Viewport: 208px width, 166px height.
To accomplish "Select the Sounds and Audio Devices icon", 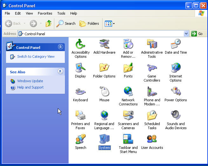I will pos(176,115).
